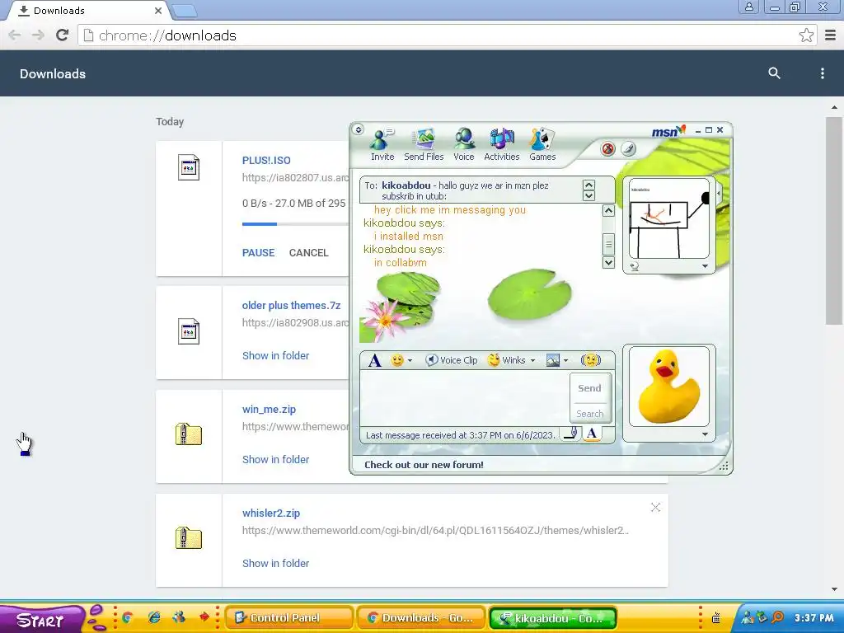Screen dimensions: 844x633
Task: Bookmark this page with star icon
Action: tap(806, 35)
